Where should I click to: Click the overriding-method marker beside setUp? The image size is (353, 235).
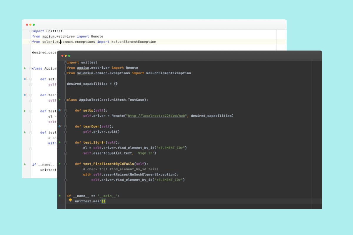pos(59,111)
